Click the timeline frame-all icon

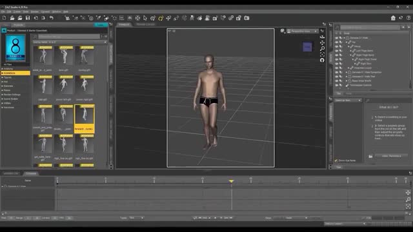408,206
